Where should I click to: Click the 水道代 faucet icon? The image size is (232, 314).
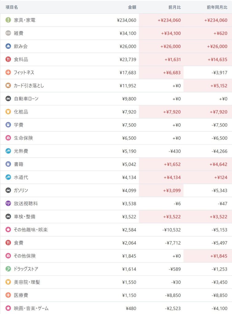(x=8, y=177)
